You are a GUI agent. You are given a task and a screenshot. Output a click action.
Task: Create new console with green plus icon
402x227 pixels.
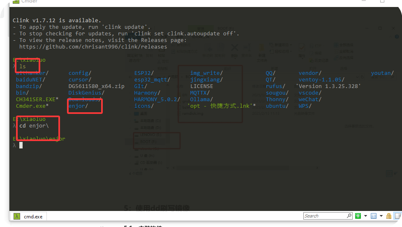pyautogui.click(x=358, y=216)
